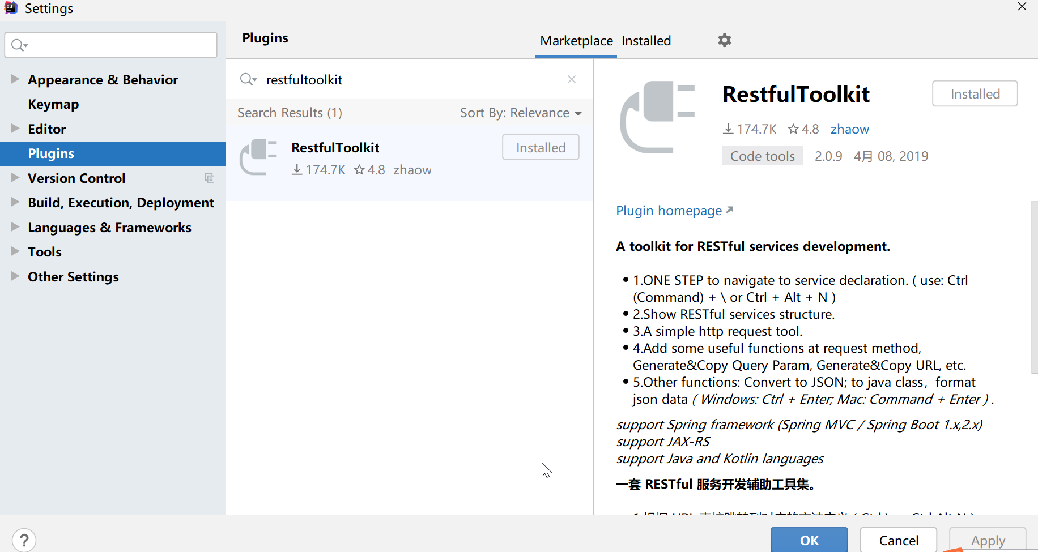Click the 4.8 star rating in details
This screenshot has width=1038, height=552.
tap(803, 129)
